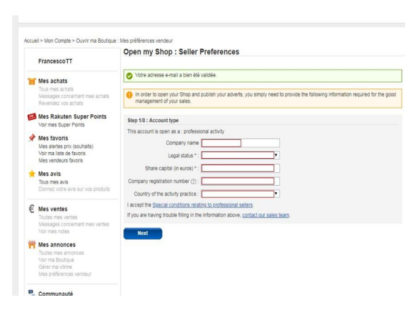Expand the Country of activity practice dropdown
410x325 pixels.
tap(241, 194)
